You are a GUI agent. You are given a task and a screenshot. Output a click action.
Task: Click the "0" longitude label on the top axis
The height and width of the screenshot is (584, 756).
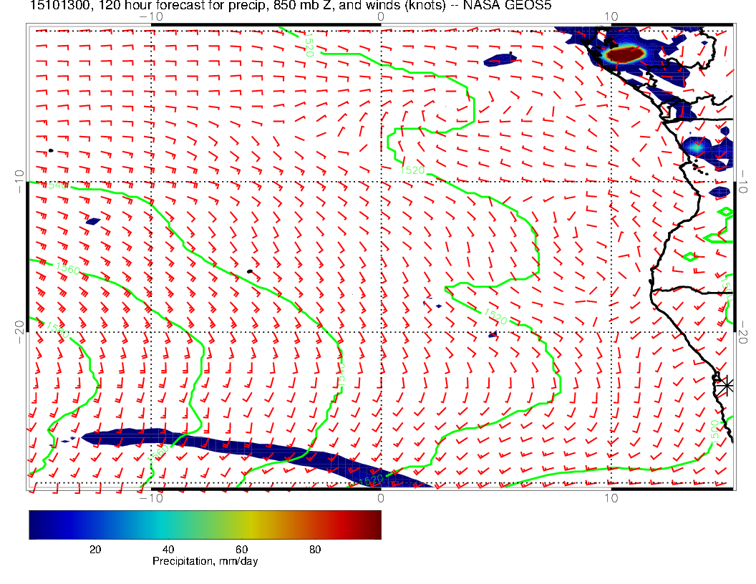pyautogui.click(x=381, y=16)
